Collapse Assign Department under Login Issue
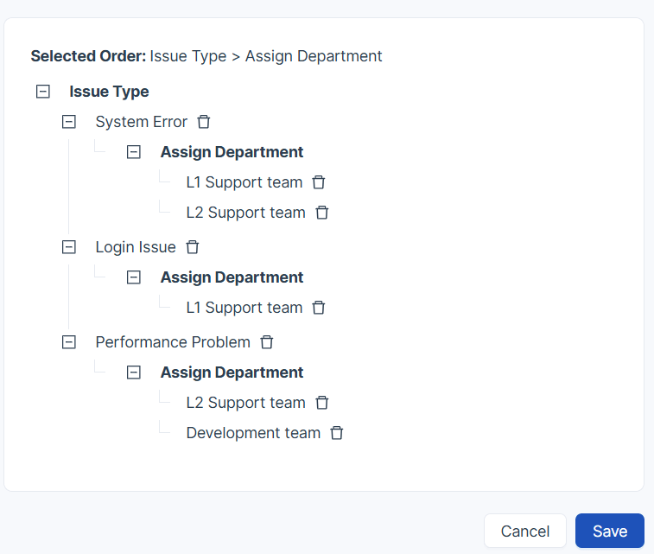654x554 pixels. point(134,277)
